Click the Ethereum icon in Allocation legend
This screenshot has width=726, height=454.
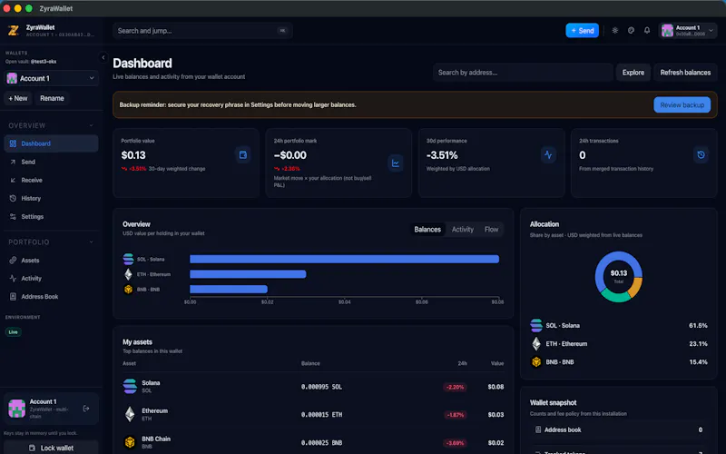tap(536, 344)
